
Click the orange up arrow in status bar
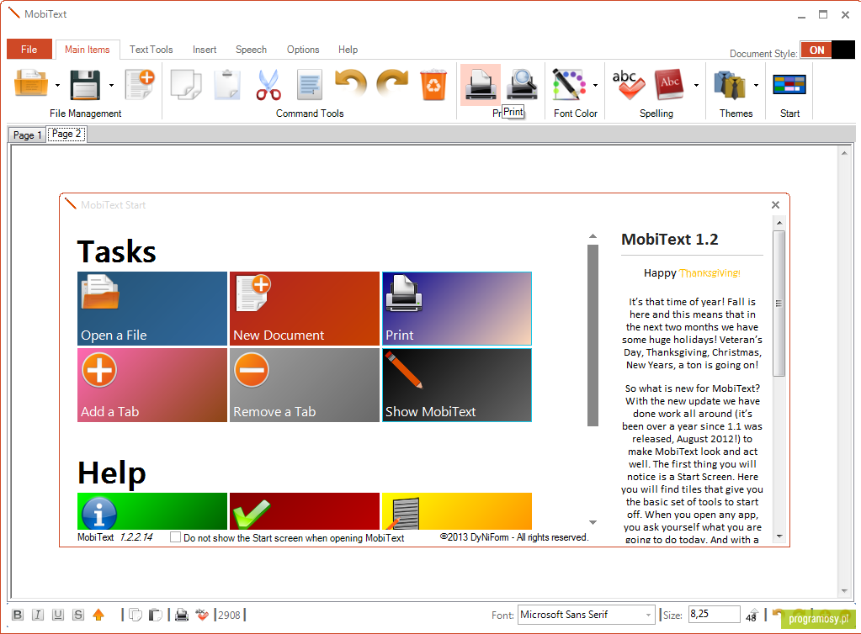98,615
